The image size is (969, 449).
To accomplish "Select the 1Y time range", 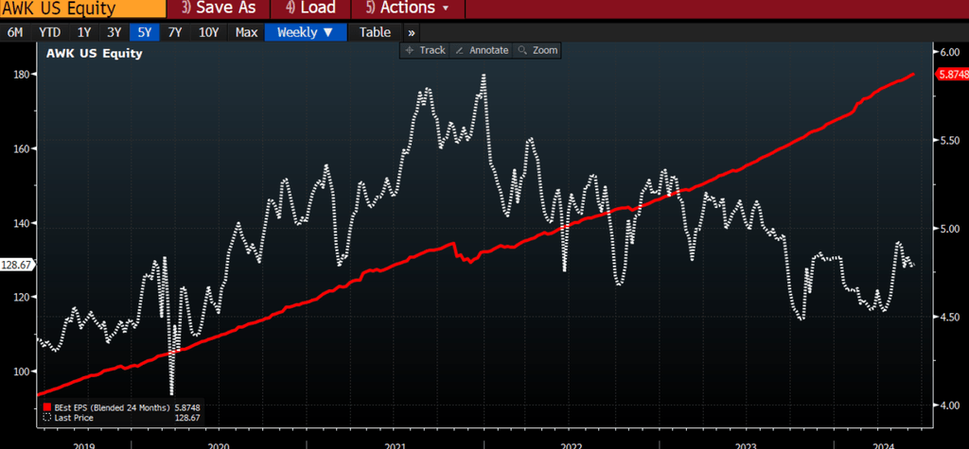I will pyautogui.click(x=84, y=32).
